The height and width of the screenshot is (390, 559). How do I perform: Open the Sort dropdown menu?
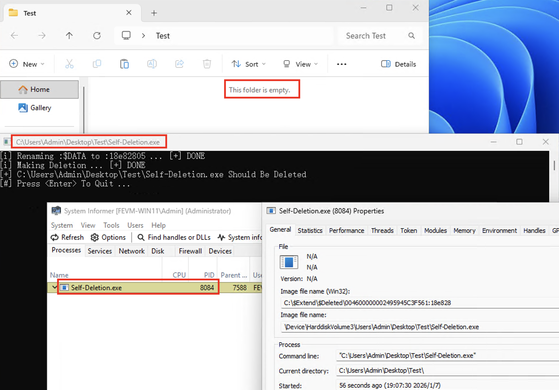pyautogui.click(x=248, y=64)
